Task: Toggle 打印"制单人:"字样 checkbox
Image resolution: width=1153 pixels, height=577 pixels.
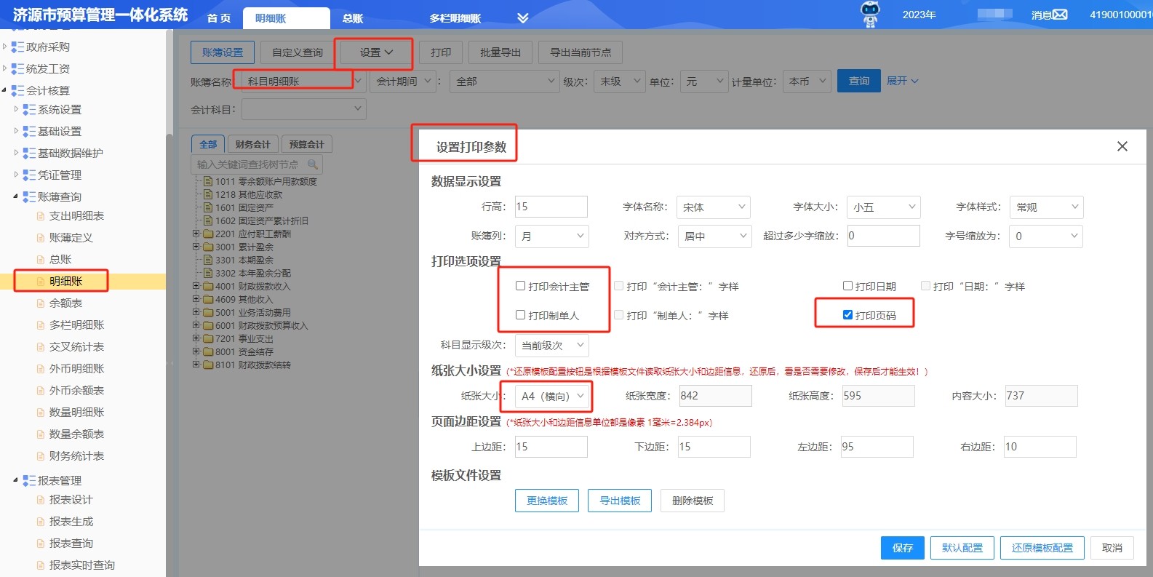Action: (x=619, y=315)
